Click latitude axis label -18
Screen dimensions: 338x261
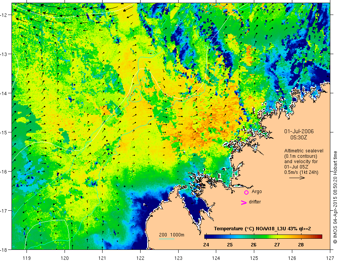4,249
